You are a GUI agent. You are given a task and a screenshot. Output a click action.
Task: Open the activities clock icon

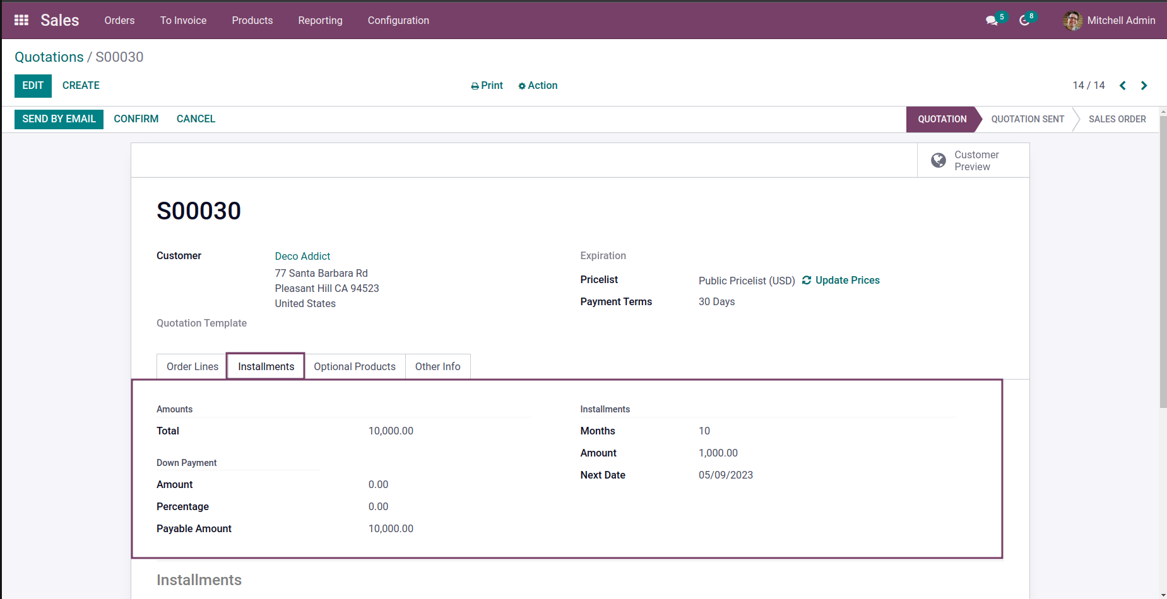point(1024,21)
